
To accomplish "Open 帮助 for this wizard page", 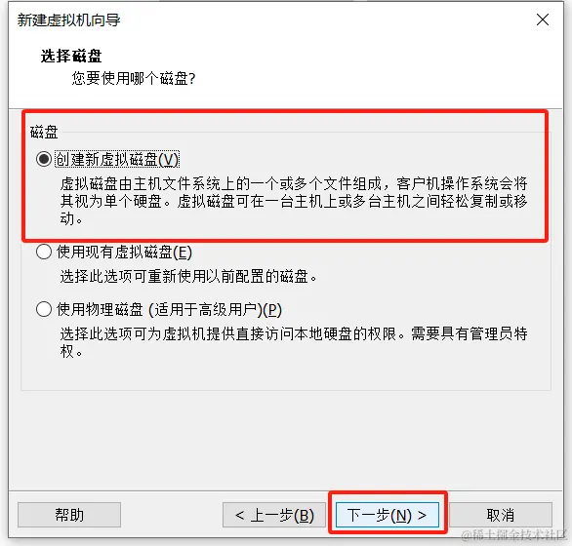I will coord(69,515).
